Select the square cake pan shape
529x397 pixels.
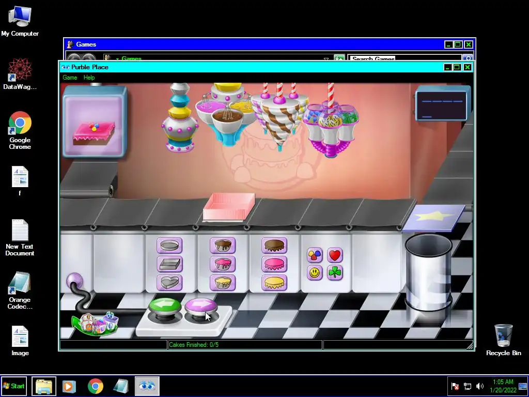169,264
